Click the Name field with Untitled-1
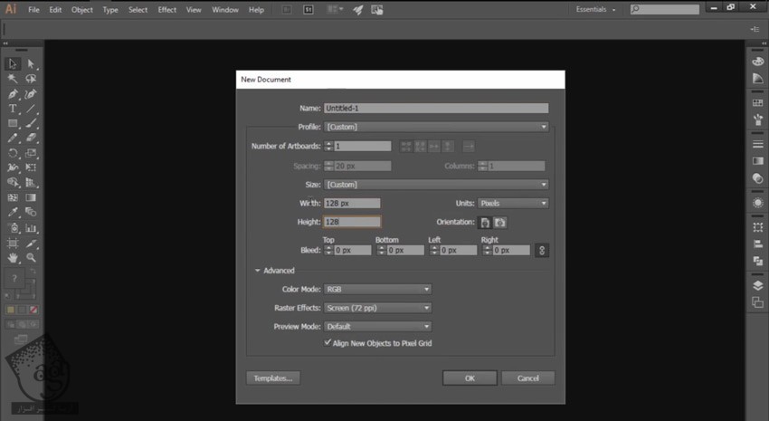The width and height of the screenshot is (769, 421). click(436, 108)
